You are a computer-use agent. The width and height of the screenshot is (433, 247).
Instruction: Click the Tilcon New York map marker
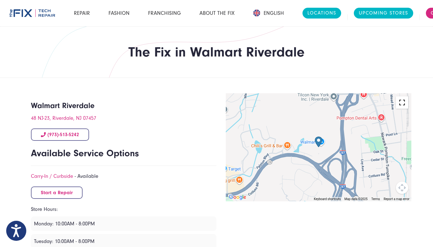coord(333,96)
